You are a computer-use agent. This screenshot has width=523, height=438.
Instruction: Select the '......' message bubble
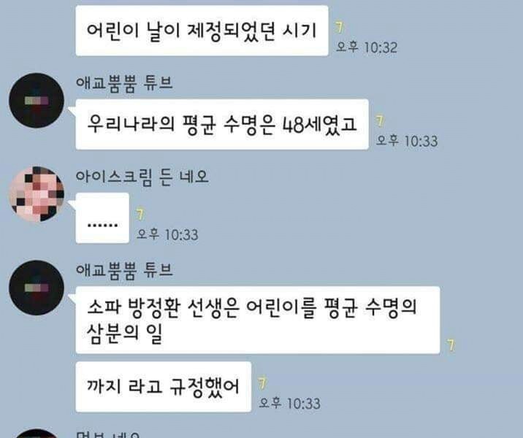[102, 218]
